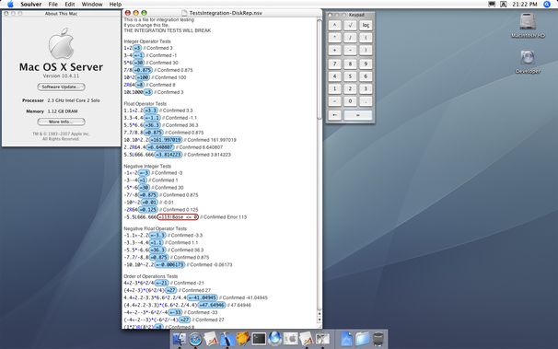558x349 pixels.
Task: Click the TestsIntegration-DiskRep.nsv title bar
Action: (222, 13)
